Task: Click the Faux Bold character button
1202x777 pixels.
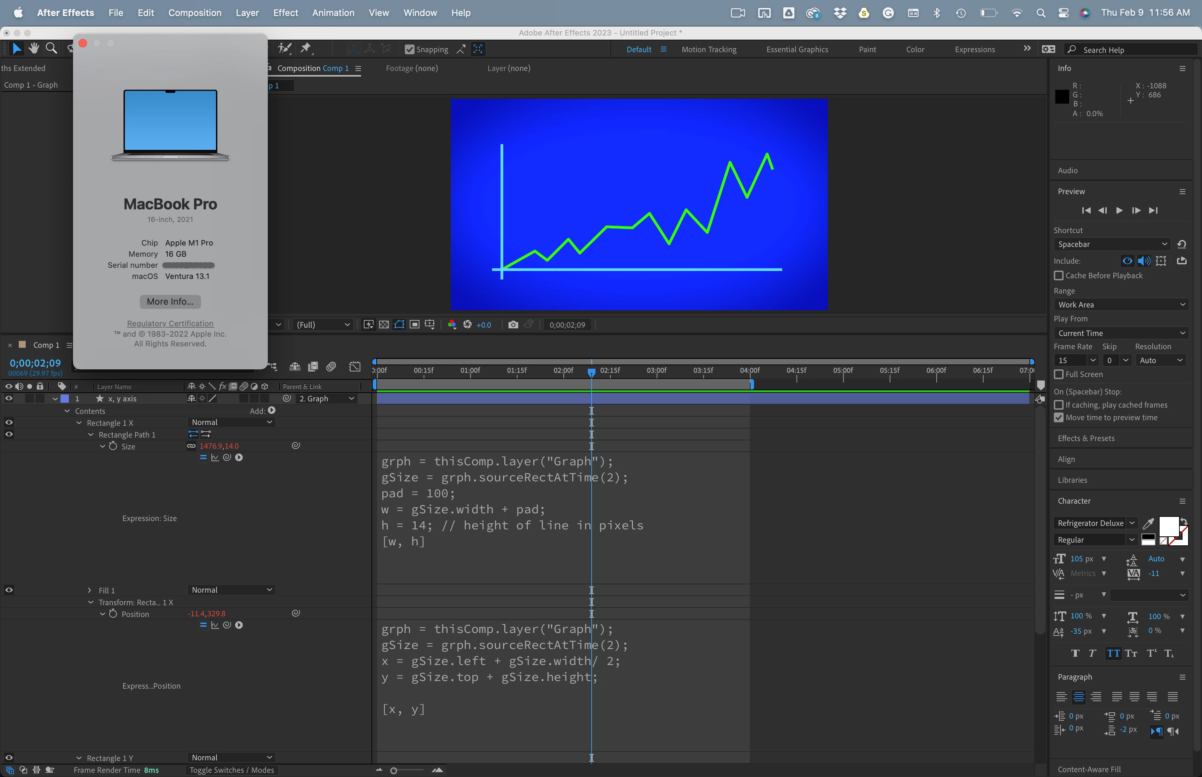Action: pos(1075,654)
